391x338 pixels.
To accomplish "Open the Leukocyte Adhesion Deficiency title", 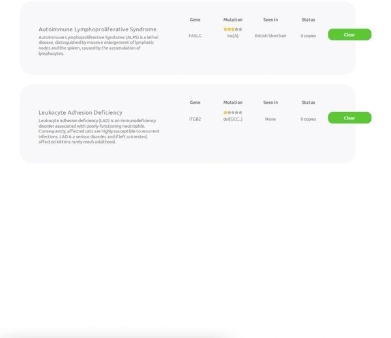I will tap(80, 112).
